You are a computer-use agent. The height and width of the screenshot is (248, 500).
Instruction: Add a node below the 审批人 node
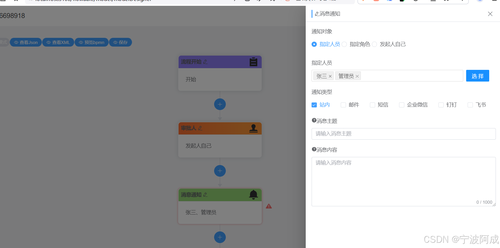(220, 171)
